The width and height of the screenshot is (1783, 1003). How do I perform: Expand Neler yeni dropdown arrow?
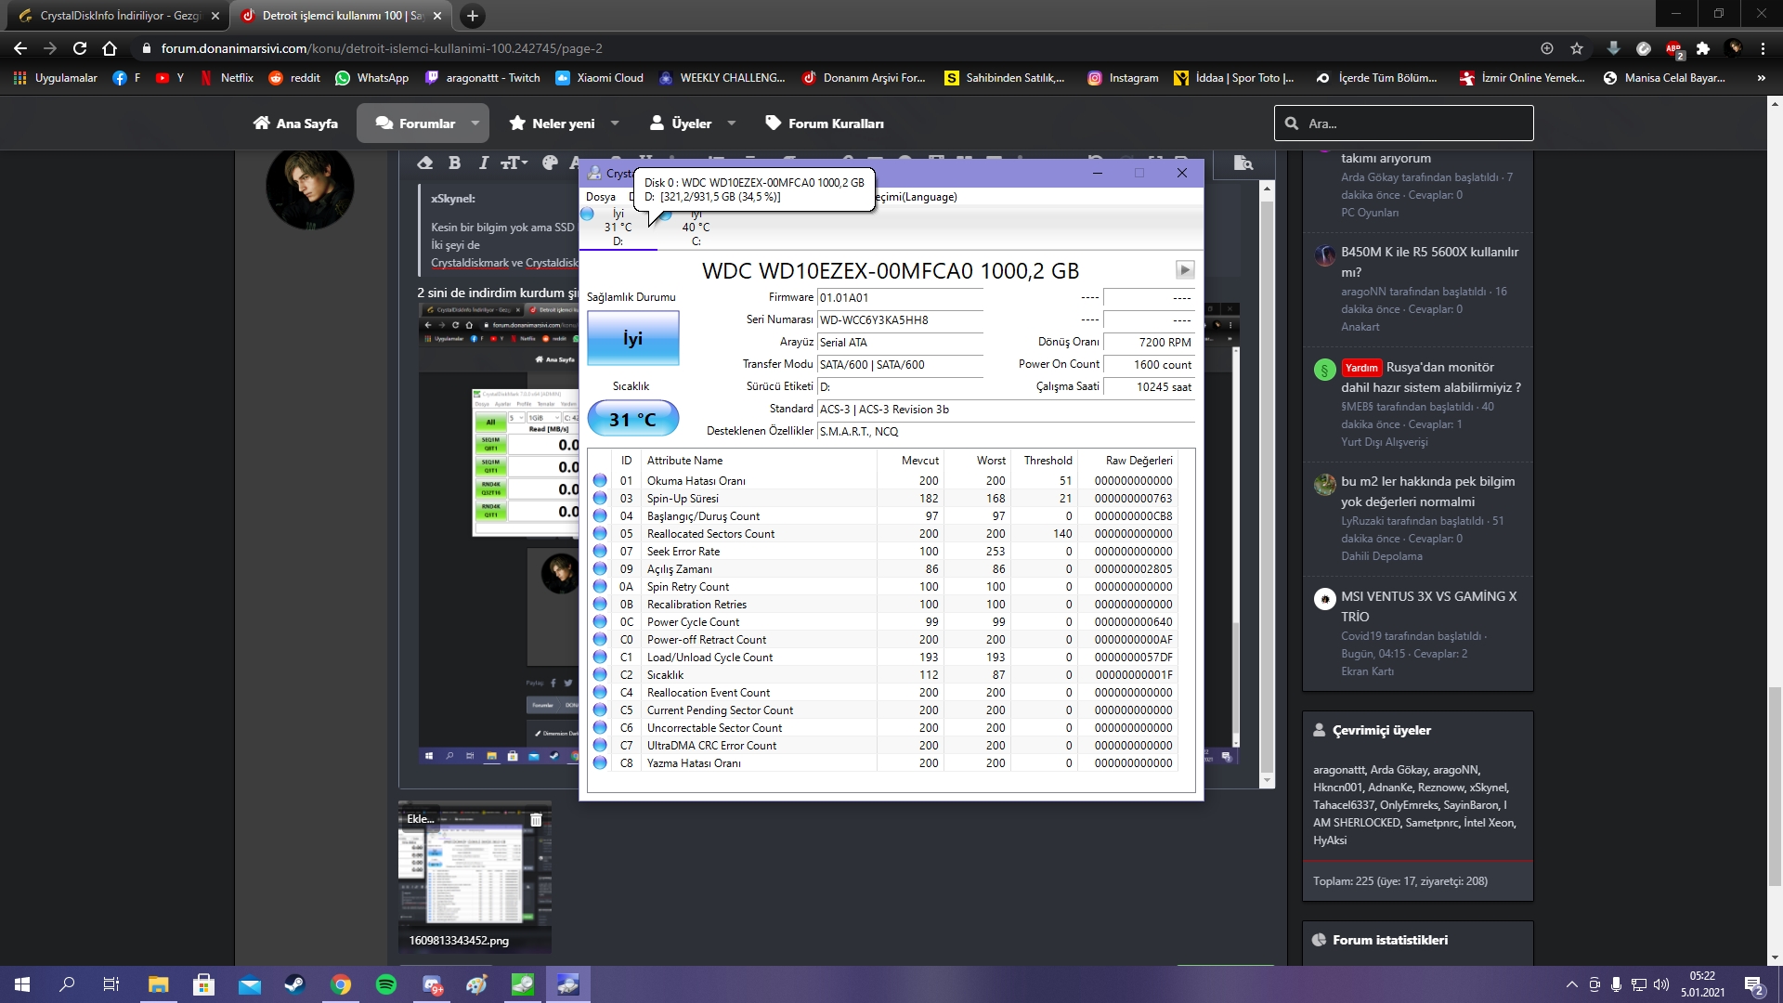pos(615,124)
